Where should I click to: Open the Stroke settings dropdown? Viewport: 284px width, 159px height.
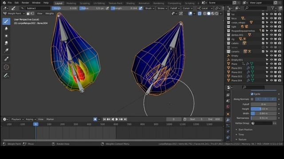tap(162, 8)
